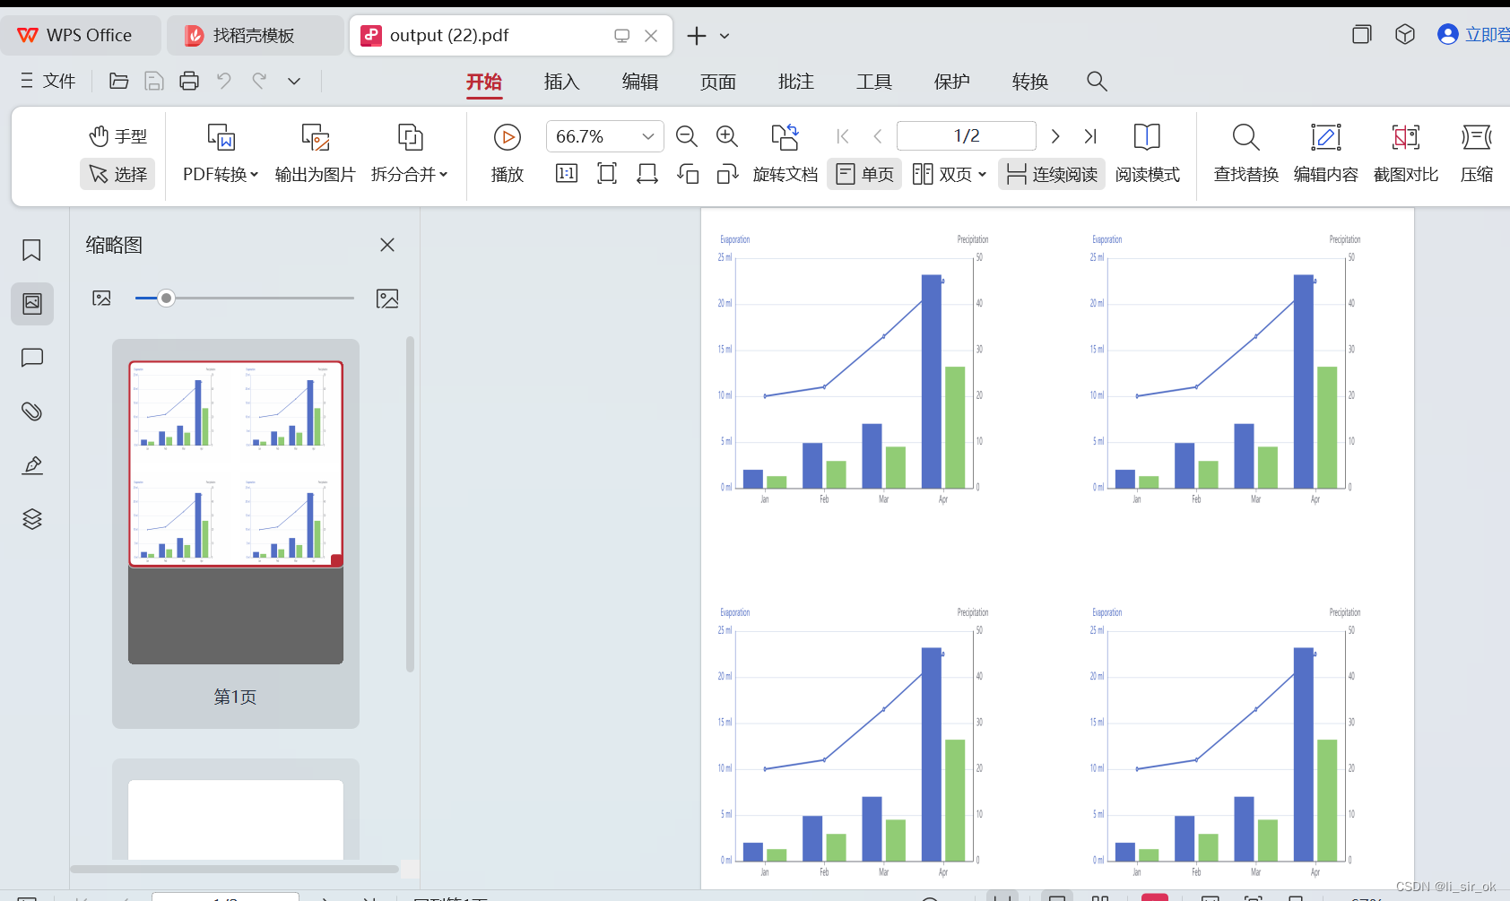Expand the 双页 options arrow

click(983, 174)
